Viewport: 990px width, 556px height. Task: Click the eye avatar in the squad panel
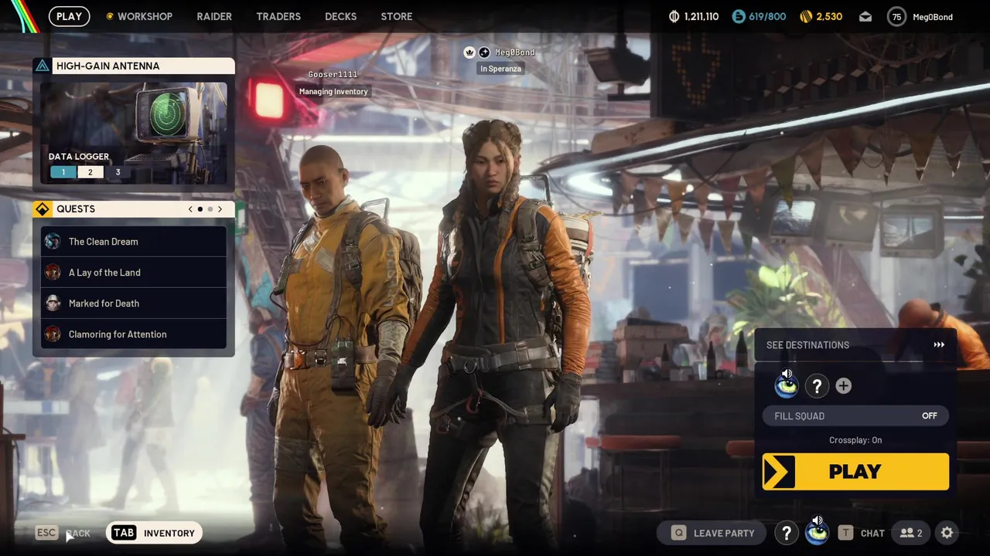(x=787, y=385)
